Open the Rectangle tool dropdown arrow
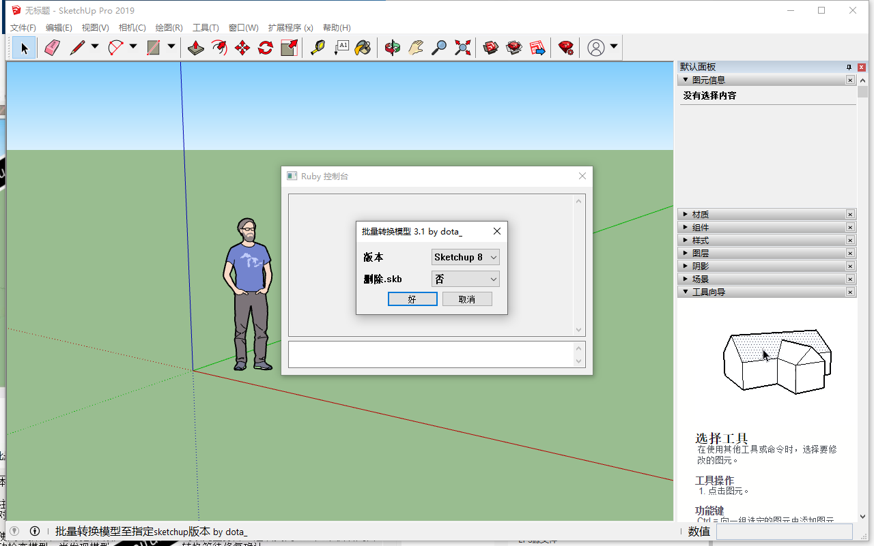The width and height of the screenshot is (874, 546). click(x=171, y=47)
